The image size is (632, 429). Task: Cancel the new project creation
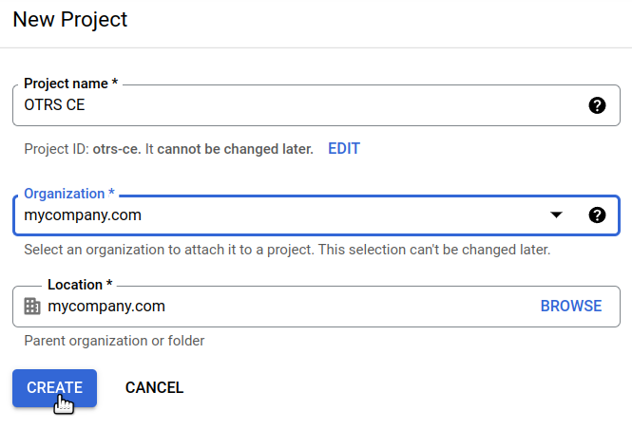(x=154, y=388)
